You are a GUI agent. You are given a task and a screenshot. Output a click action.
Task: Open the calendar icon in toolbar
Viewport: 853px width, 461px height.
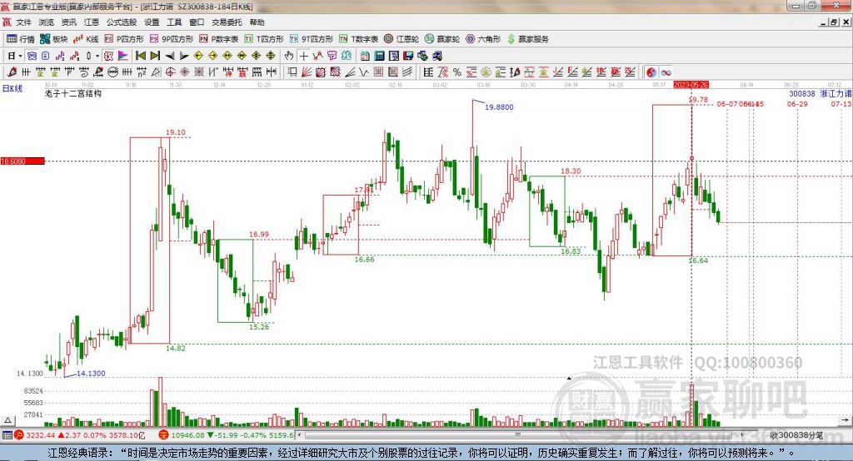[x=365, y=56]
